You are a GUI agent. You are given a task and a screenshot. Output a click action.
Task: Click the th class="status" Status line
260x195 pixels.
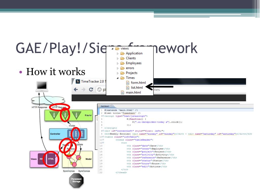point(148,161)
